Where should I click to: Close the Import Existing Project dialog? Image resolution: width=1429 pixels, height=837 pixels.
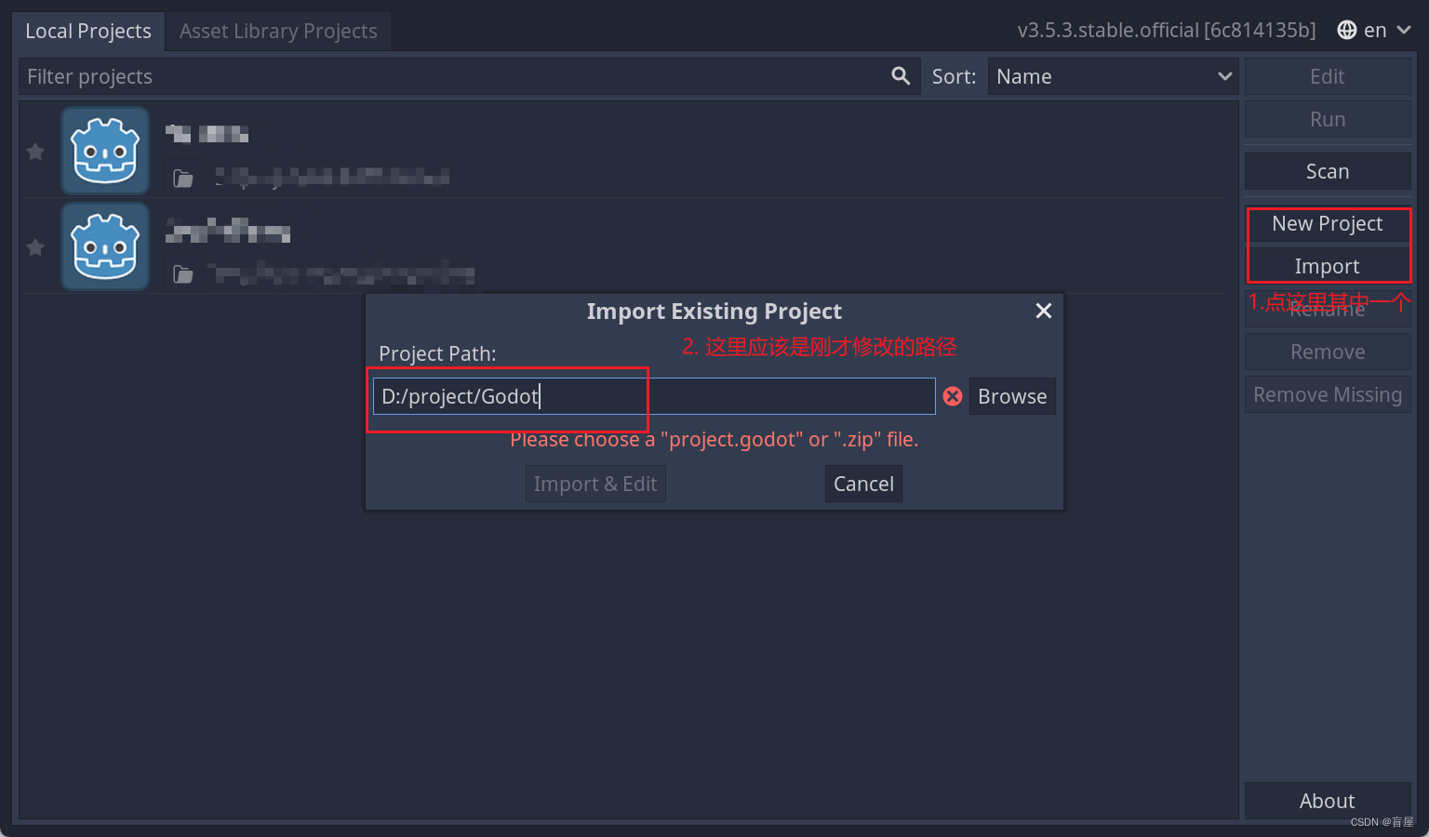(1043, 311)
